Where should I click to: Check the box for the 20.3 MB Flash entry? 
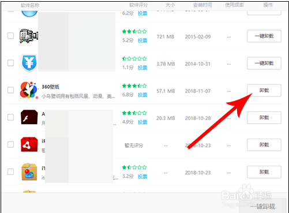coord(10,117)
